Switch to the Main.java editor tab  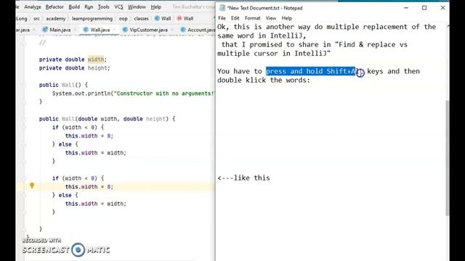point(60,30)
